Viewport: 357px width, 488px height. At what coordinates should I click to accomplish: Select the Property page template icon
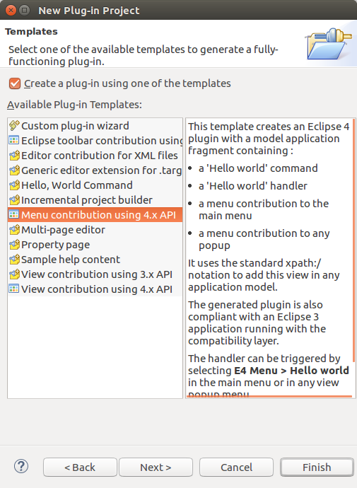click(x=14, y=245)
